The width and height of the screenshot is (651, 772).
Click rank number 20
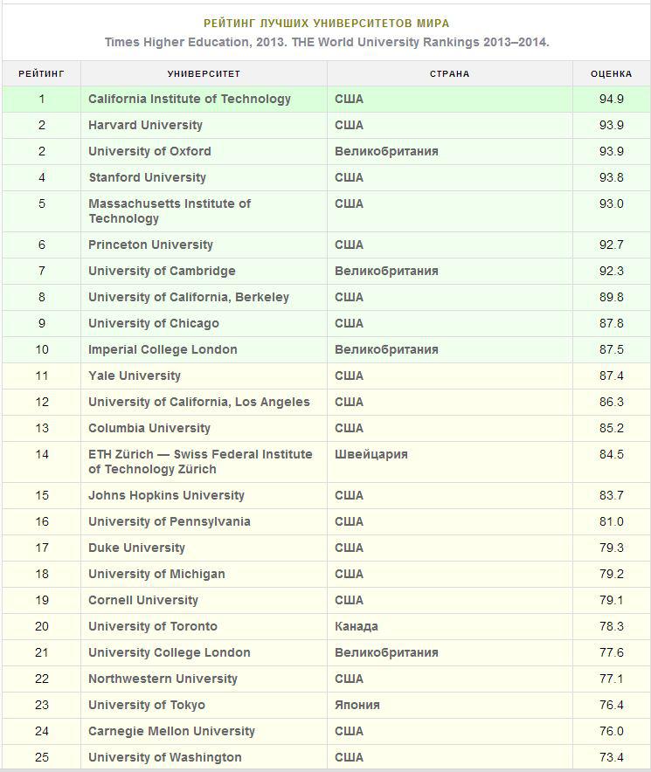(x=42, y=626)
